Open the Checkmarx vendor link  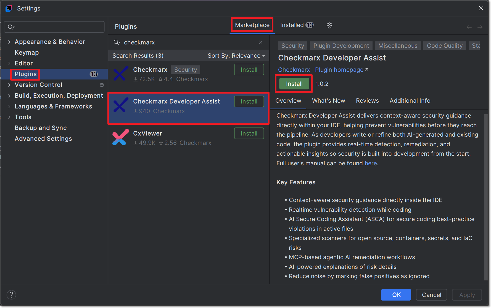(294, 70)
